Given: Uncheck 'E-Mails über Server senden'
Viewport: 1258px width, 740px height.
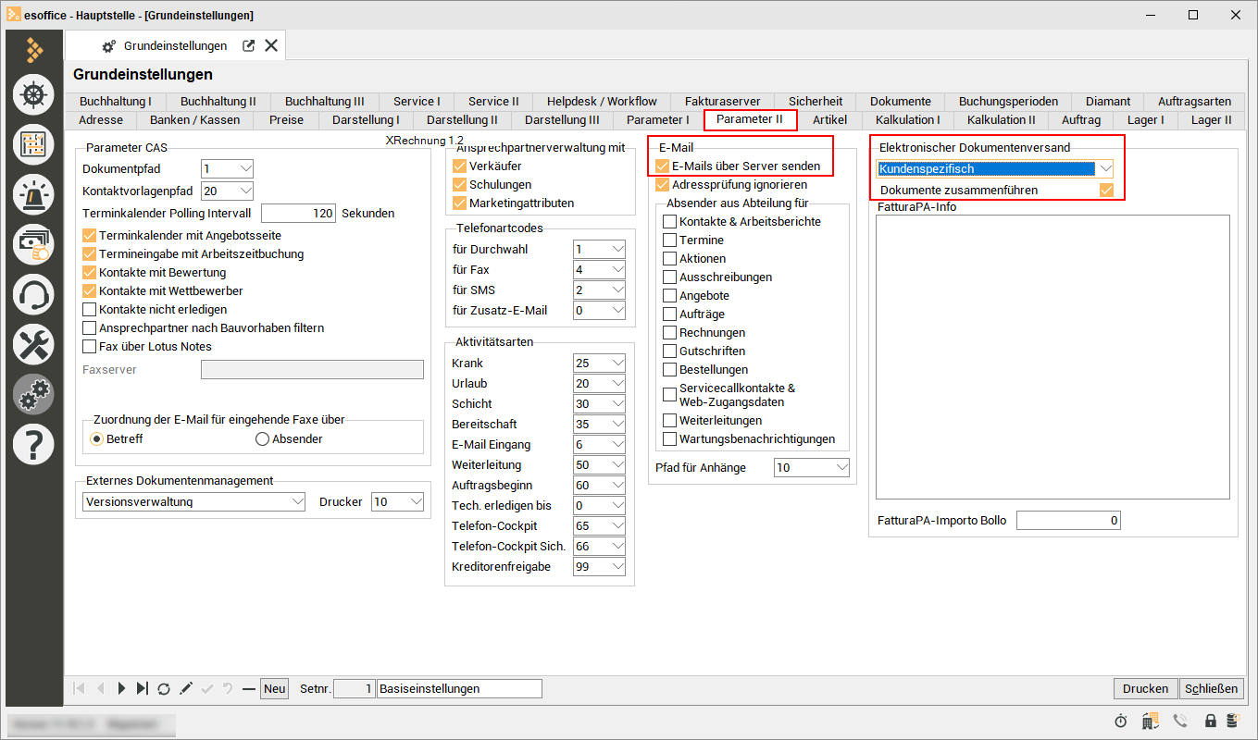Looking at the screenshot, I should coord(662,166).
